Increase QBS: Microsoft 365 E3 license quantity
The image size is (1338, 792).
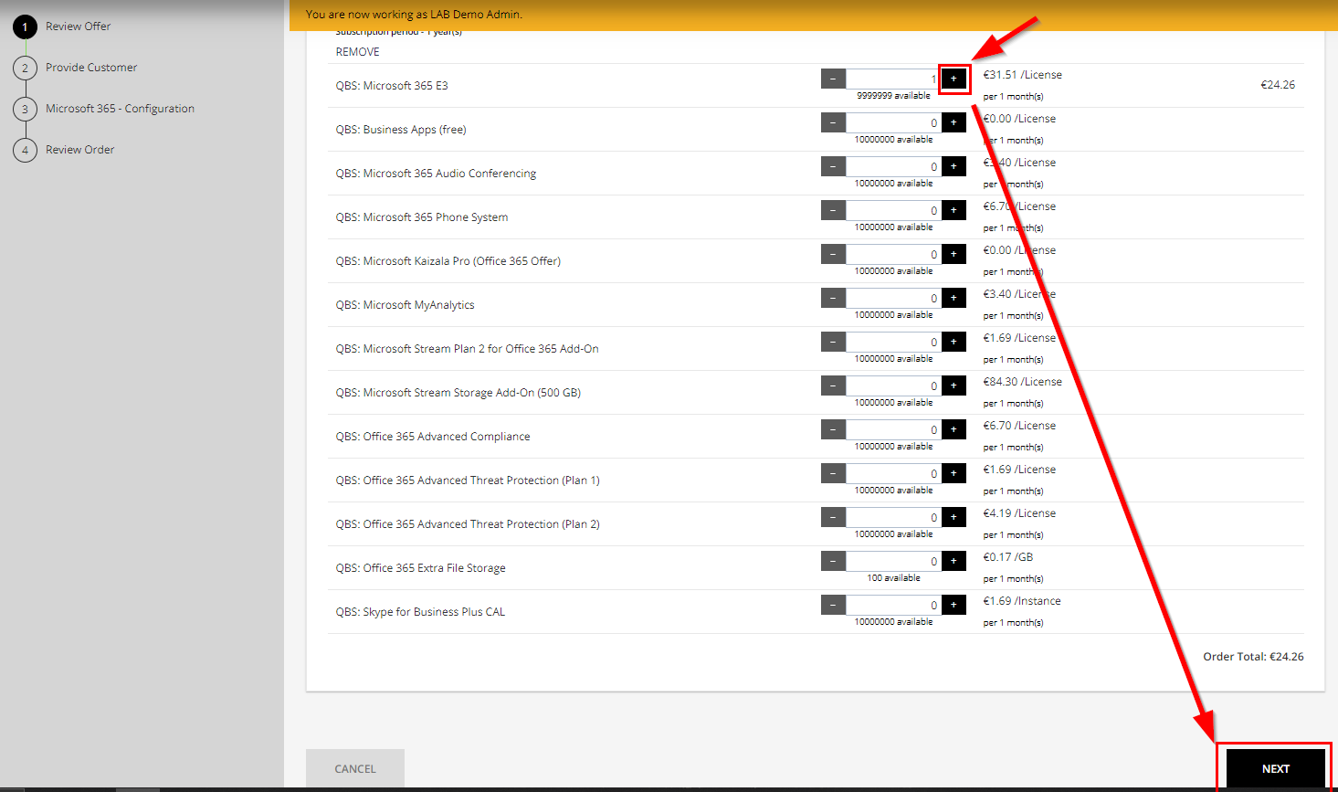click(x=953, y=79)
